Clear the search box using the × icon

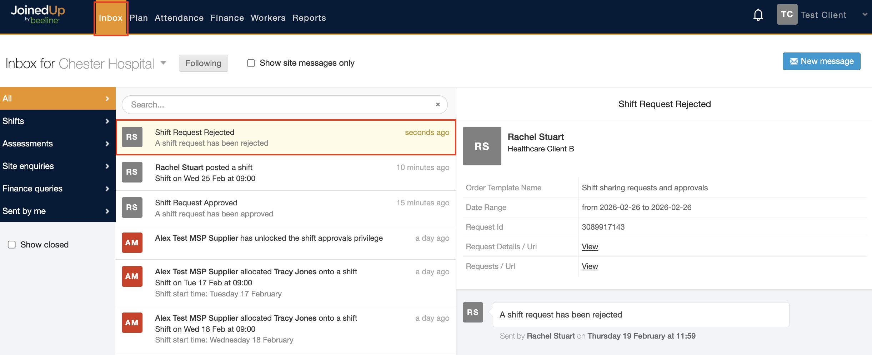[438, 104]
